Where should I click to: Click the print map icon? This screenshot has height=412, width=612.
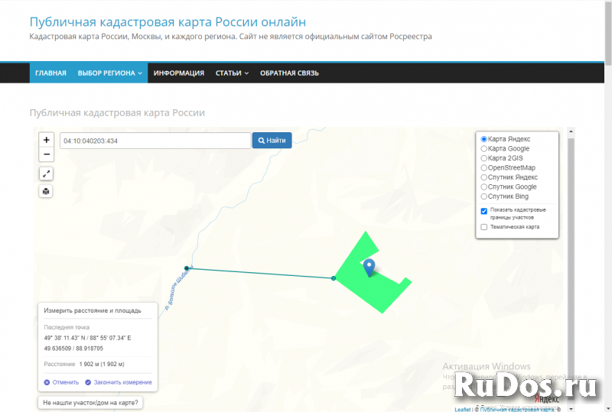click(46, 191)
